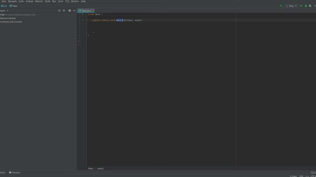
Task: Select External Libraries in project tree
Action: [x=8, y=18]
